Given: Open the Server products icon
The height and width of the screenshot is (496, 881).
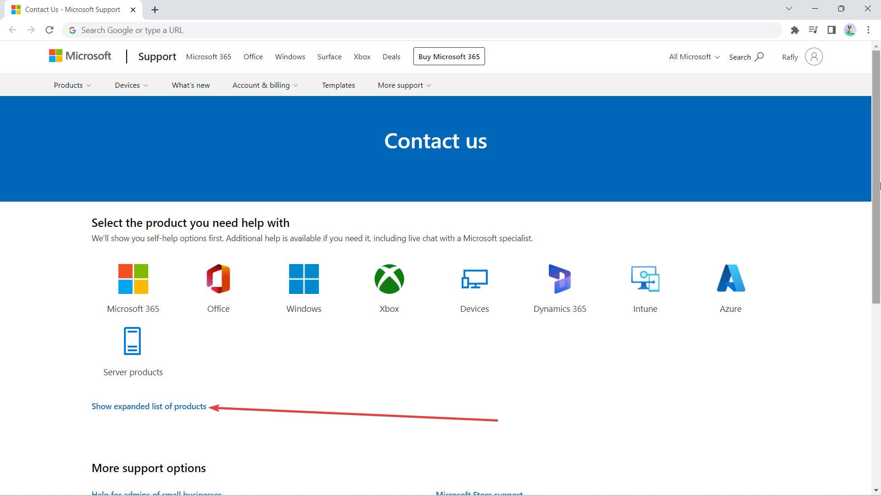Looking at the screenshot, I should click(133, 341).
